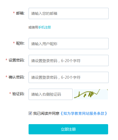Open 知为学教育网站服务条款 terms link

coord(84,113)
